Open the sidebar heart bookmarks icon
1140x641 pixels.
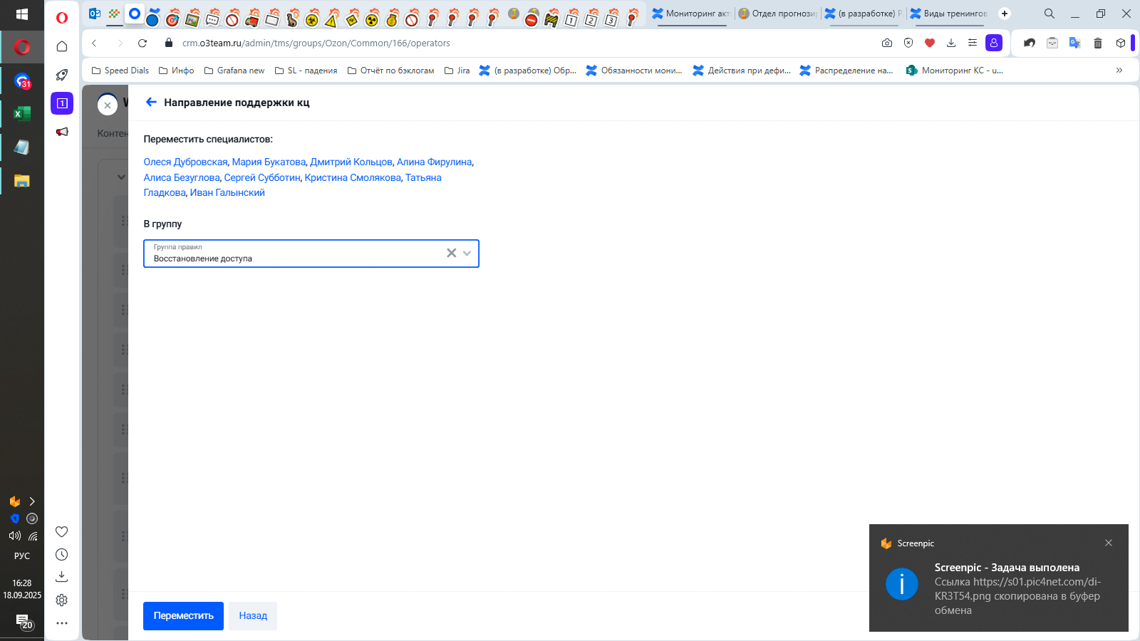click(62, 532)
